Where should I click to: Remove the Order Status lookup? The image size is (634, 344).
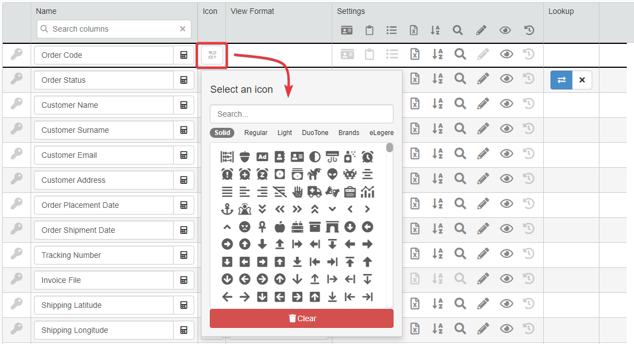coord(582,80)
